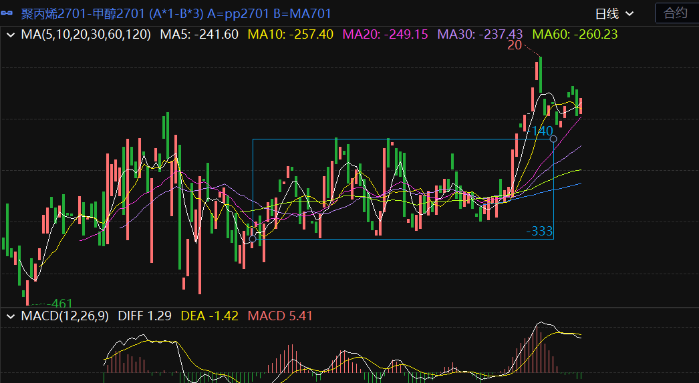The image size is (699, 383).
Task: Collapse the MACD indicator panel chevron
Action: point(11,317)
